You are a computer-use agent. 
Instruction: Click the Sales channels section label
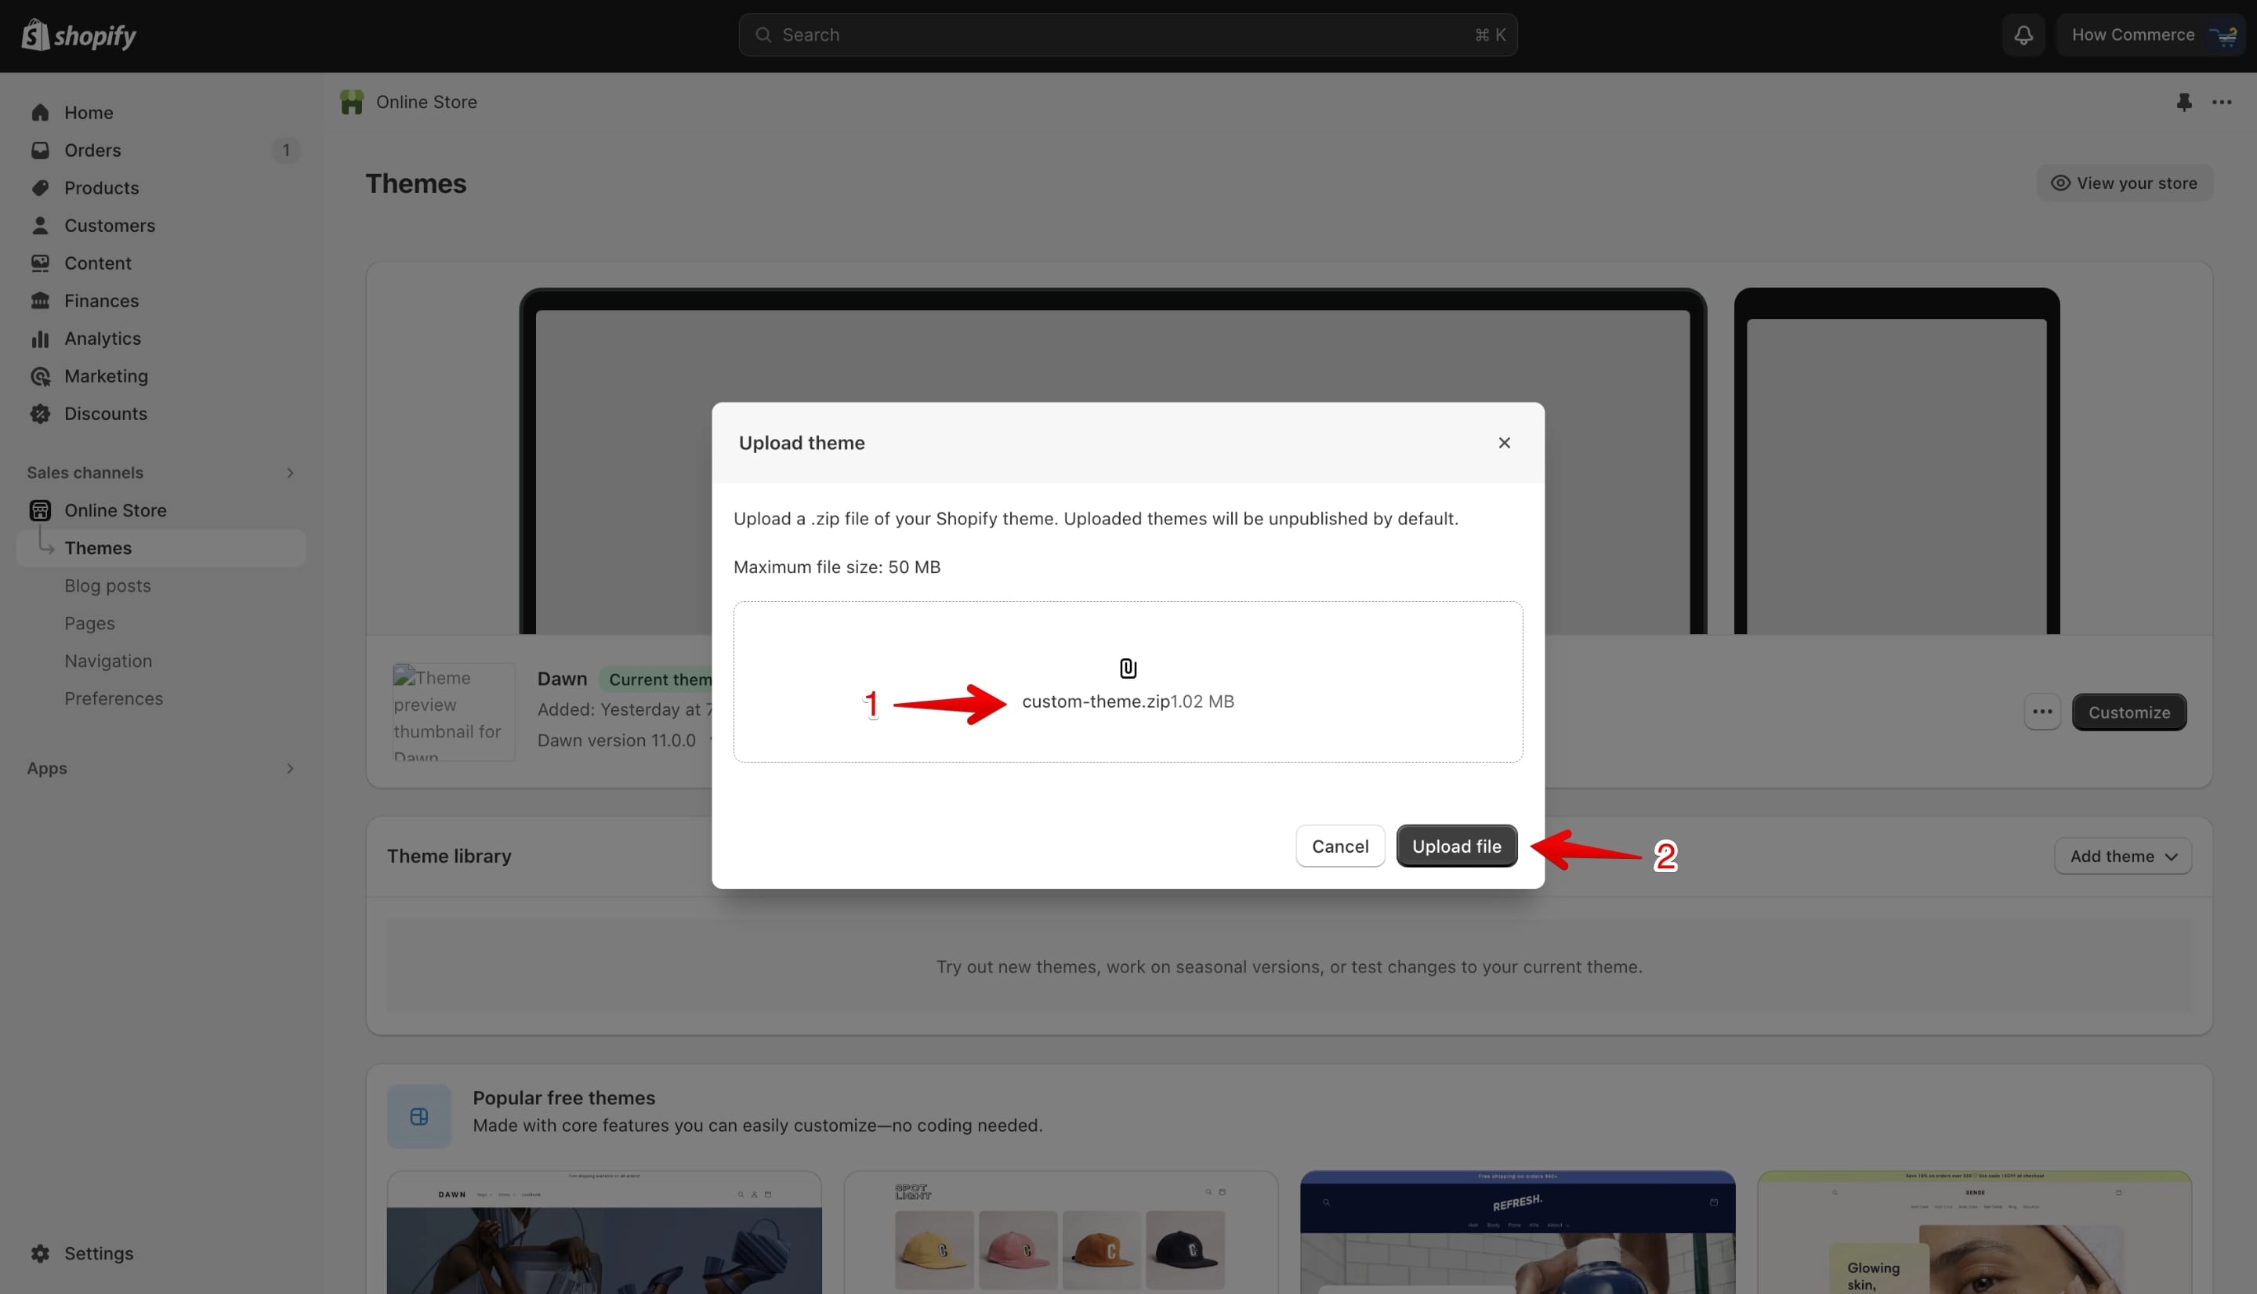pyautogui.click(x=85, y=473)
